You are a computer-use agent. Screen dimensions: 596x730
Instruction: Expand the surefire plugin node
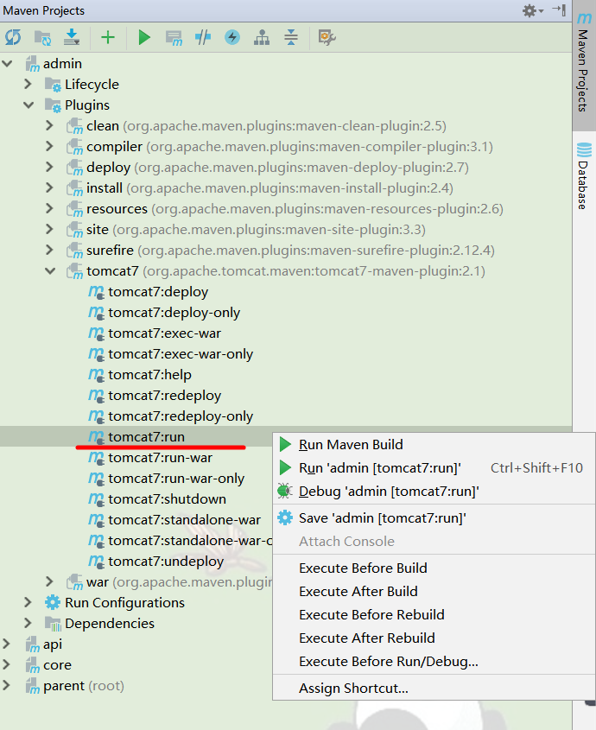[x=49, y=250]
